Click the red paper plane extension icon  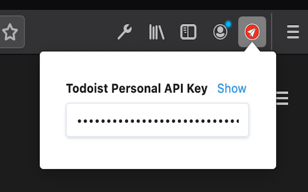click(252, 32)
